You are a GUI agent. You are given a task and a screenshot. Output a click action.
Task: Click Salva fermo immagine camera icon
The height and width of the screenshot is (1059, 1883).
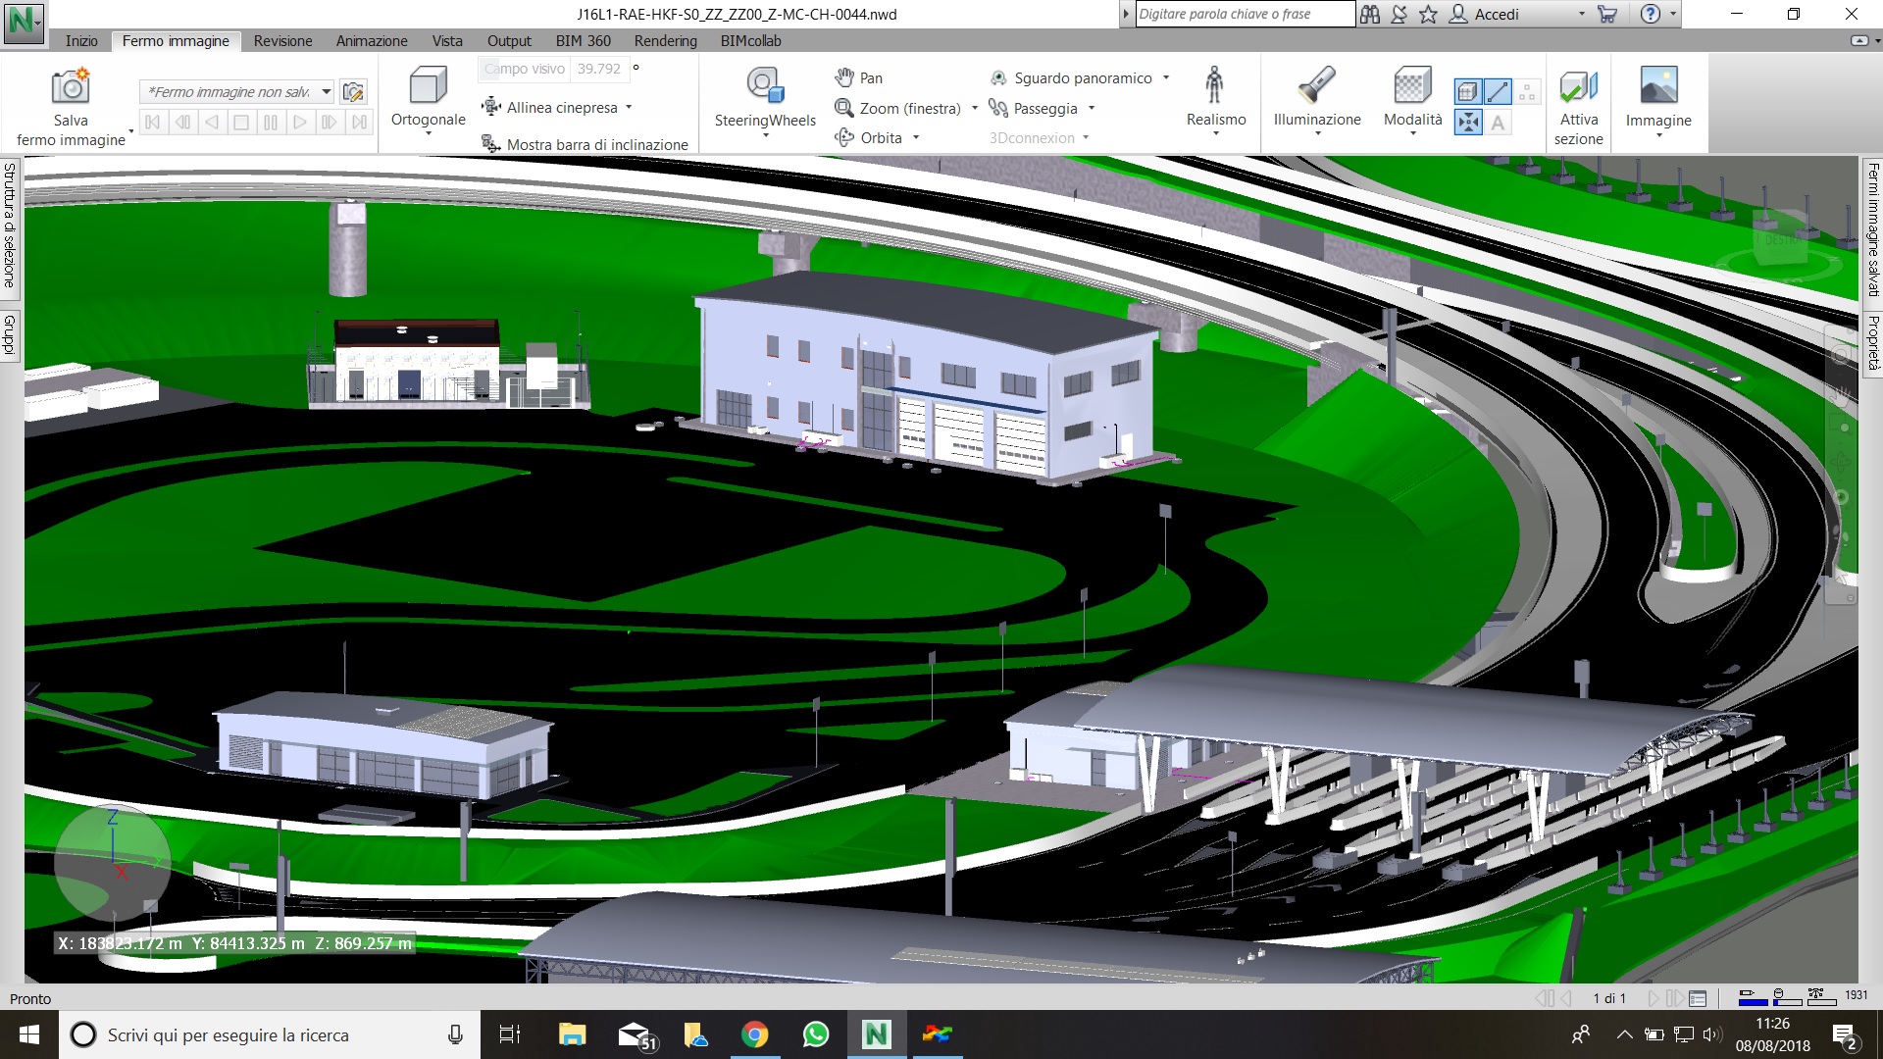[70, 86]
